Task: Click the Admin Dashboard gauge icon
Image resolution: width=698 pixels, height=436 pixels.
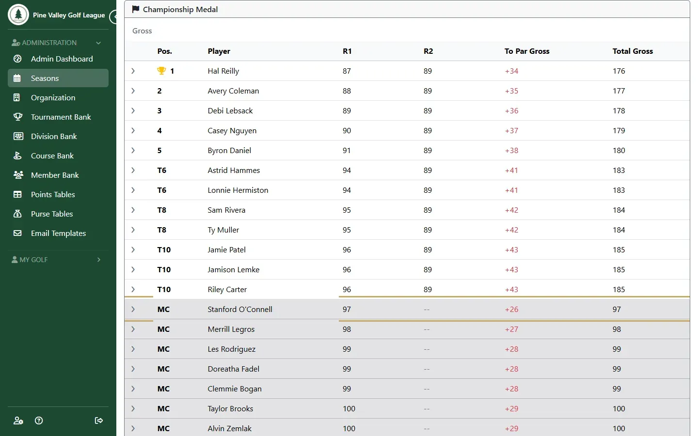Action: [x=17, y=59]
